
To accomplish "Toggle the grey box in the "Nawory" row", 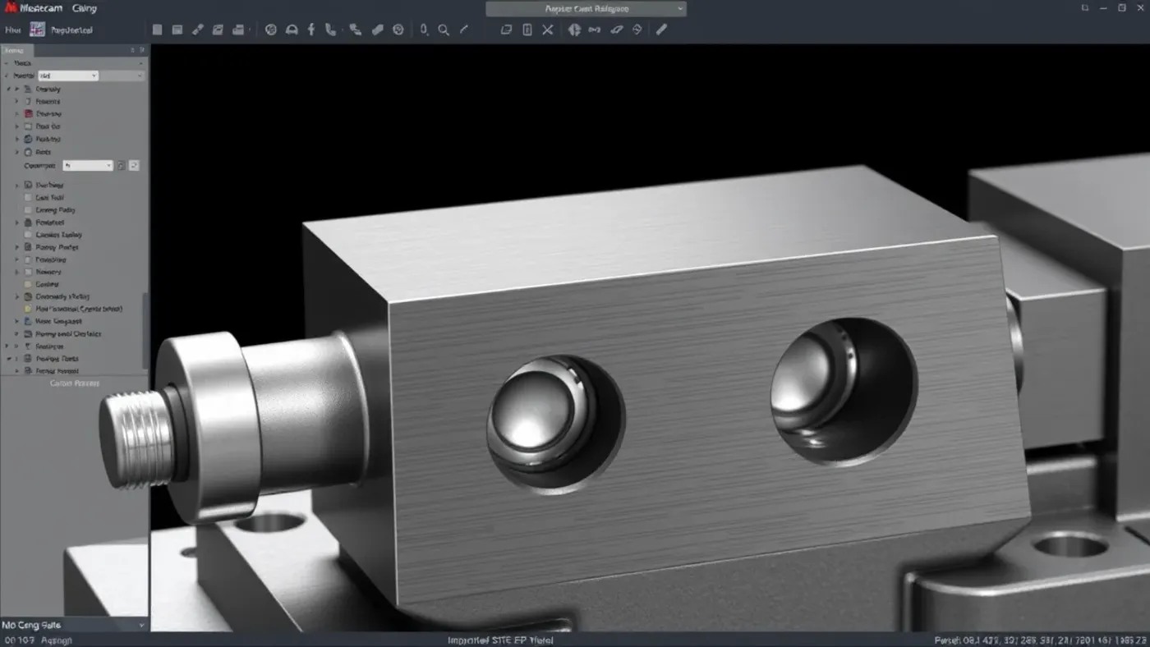I will (28, 272).
